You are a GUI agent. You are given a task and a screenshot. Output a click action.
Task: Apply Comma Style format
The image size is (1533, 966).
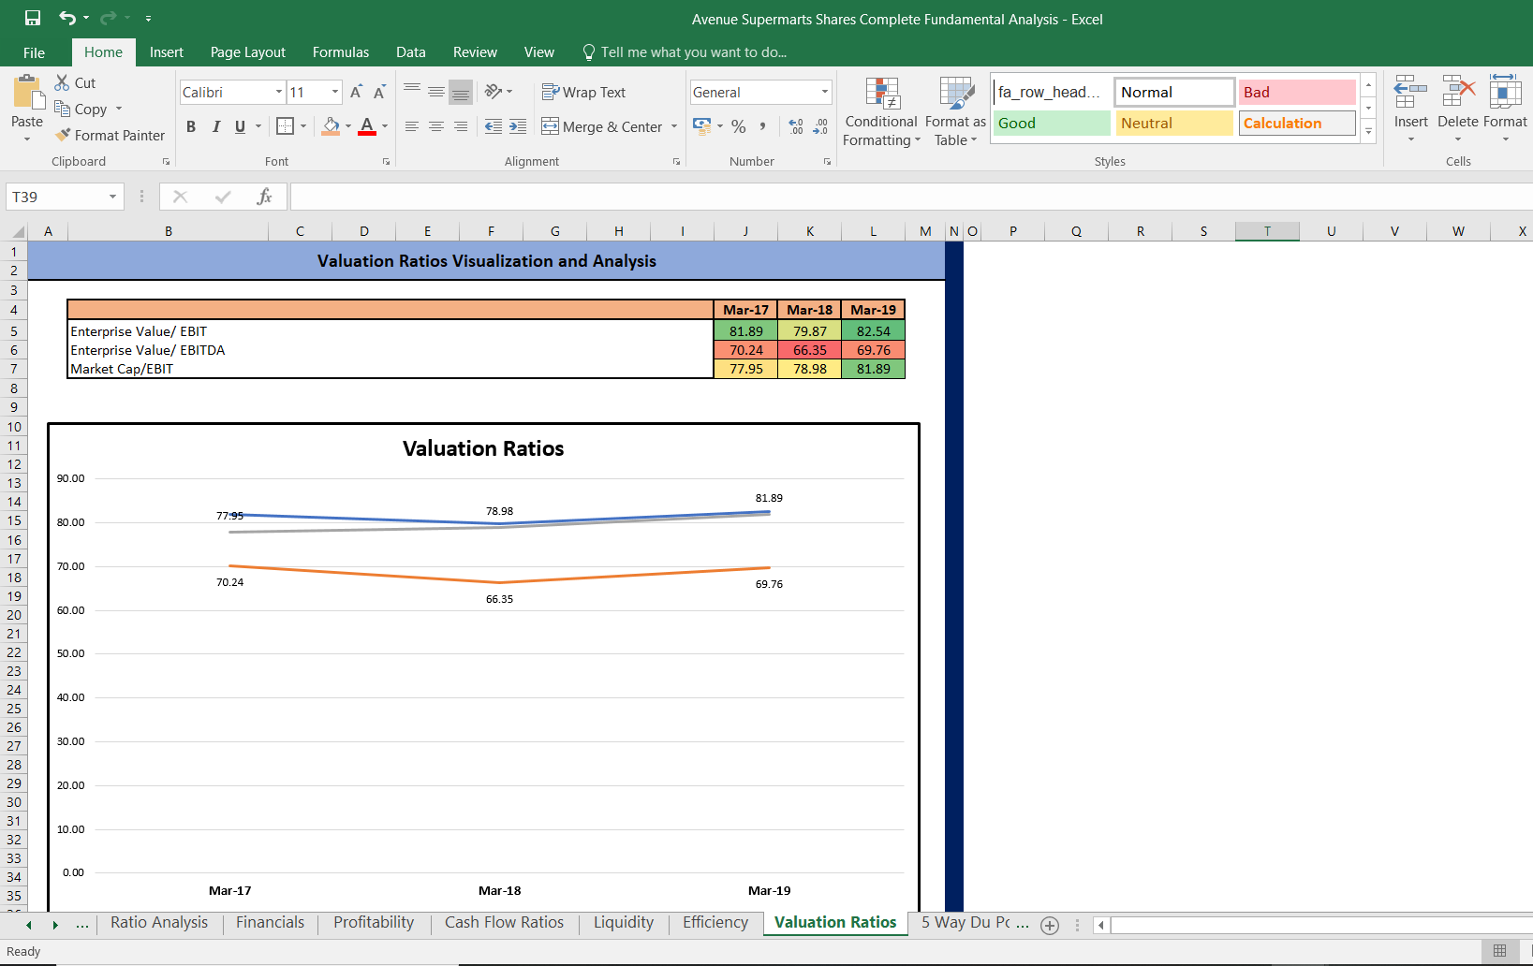[763, 126]
